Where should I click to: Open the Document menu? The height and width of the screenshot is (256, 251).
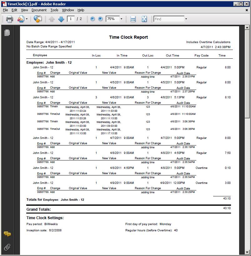(x=39, y=10)
